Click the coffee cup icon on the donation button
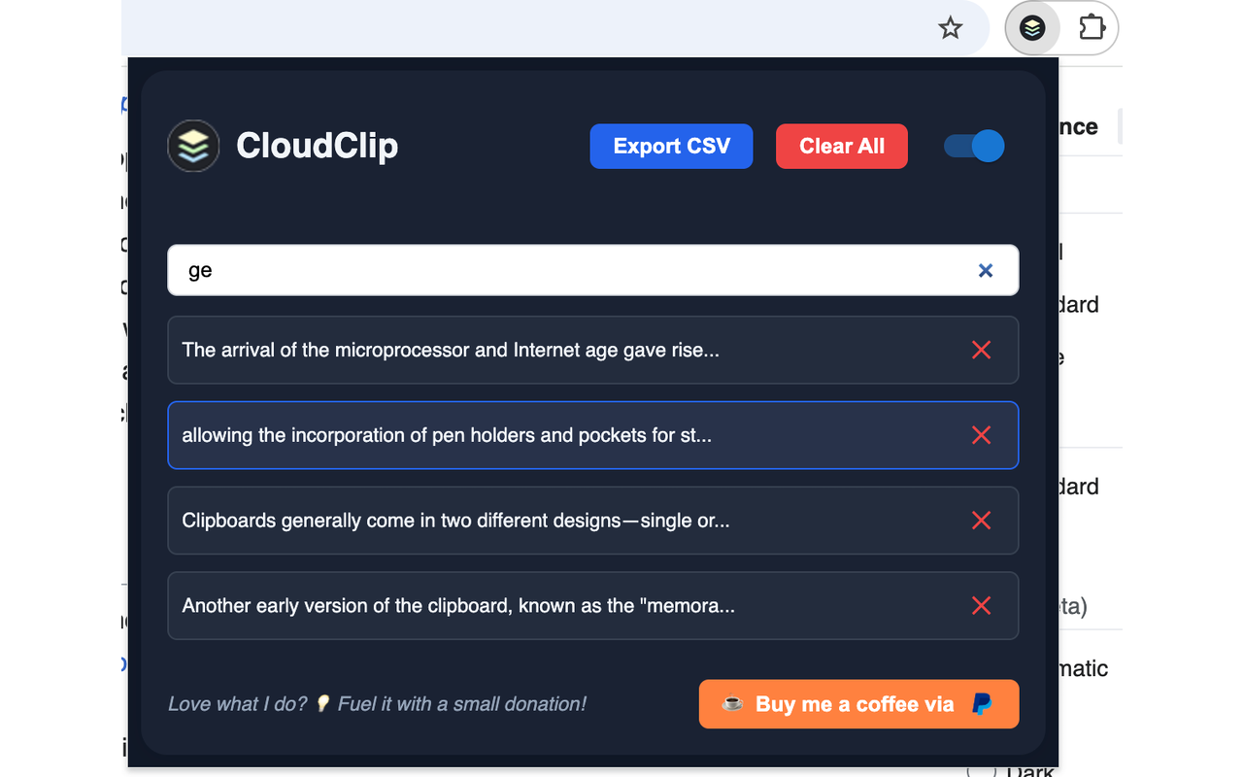1243x777 pixels. (x=733, y=704)
